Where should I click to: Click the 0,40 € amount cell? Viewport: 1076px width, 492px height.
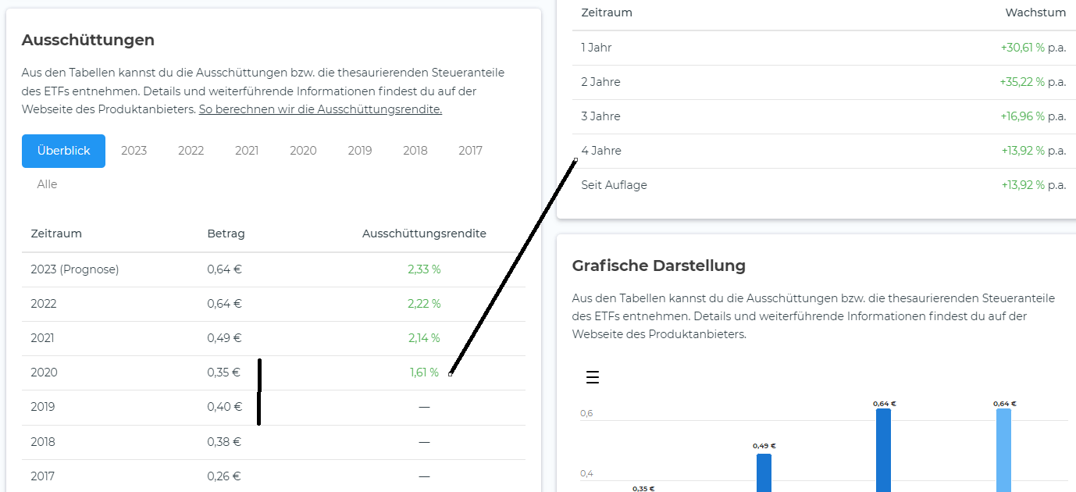(224, 407)
